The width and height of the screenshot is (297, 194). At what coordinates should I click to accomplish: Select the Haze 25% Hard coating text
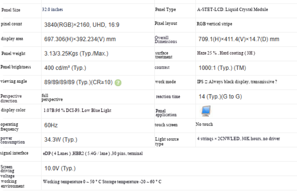click(226, 53)
